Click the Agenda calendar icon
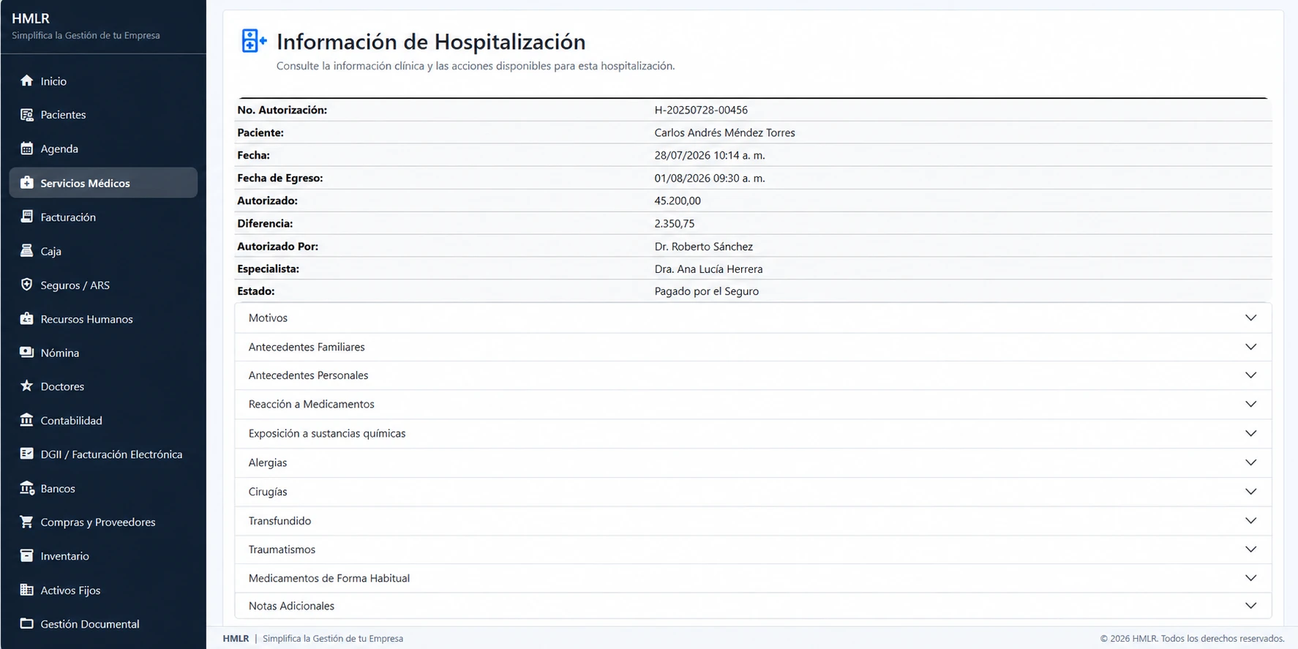 tap(26, 149)
